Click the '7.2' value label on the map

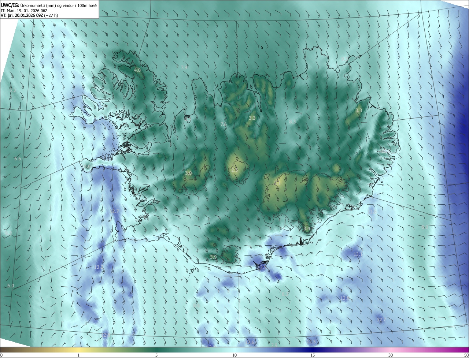(x=13, y=90)
